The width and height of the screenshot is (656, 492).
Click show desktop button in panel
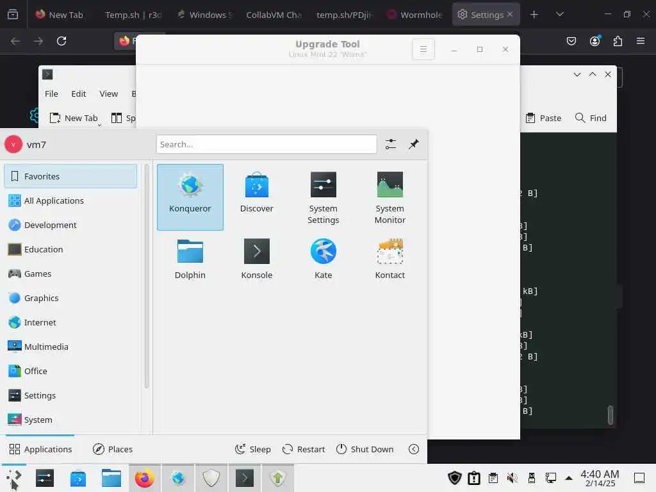[x=639, y=478]
